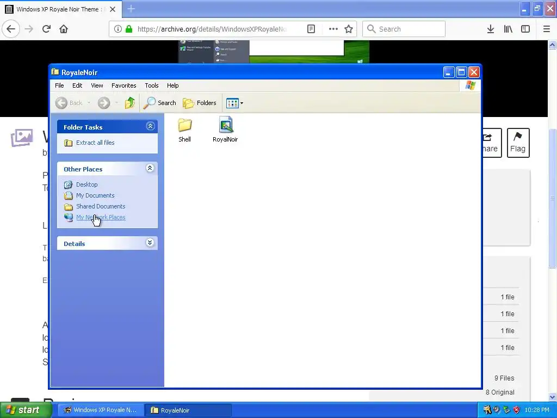Open the Edit menu

[x=77, y=85]
